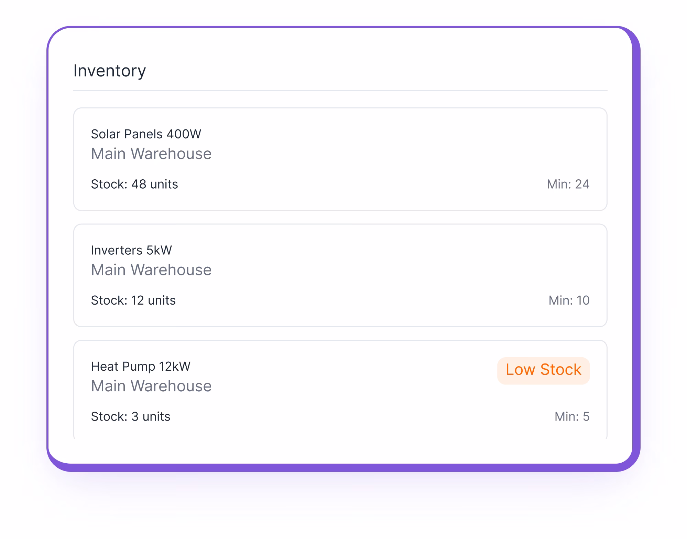Click the Min: 24 threshold value

(568, 184)
